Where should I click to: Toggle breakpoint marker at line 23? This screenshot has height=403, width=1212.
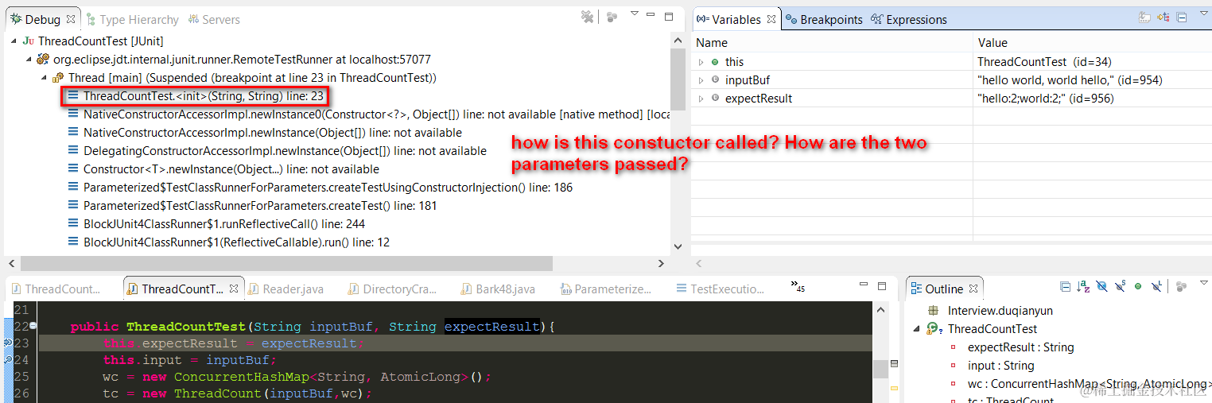(x=6, y=343)
